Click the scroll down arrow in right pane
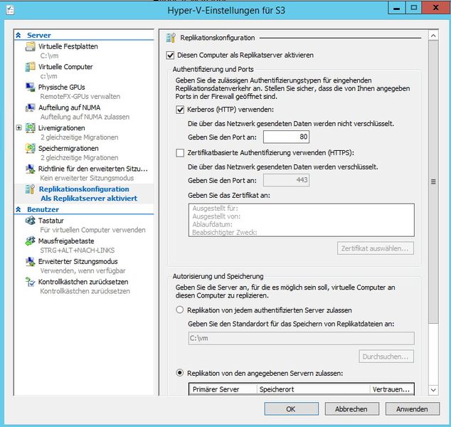The image size is (451, 427). coord(433,390)
